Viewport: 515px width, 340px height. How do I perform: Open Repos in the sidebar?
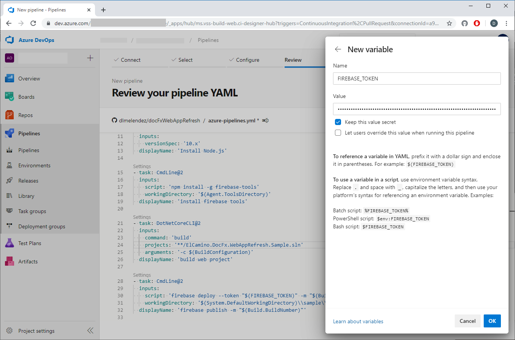[x=25, y=115]
